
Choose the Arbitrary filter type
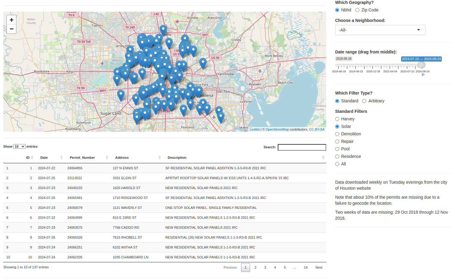point(364,101)
